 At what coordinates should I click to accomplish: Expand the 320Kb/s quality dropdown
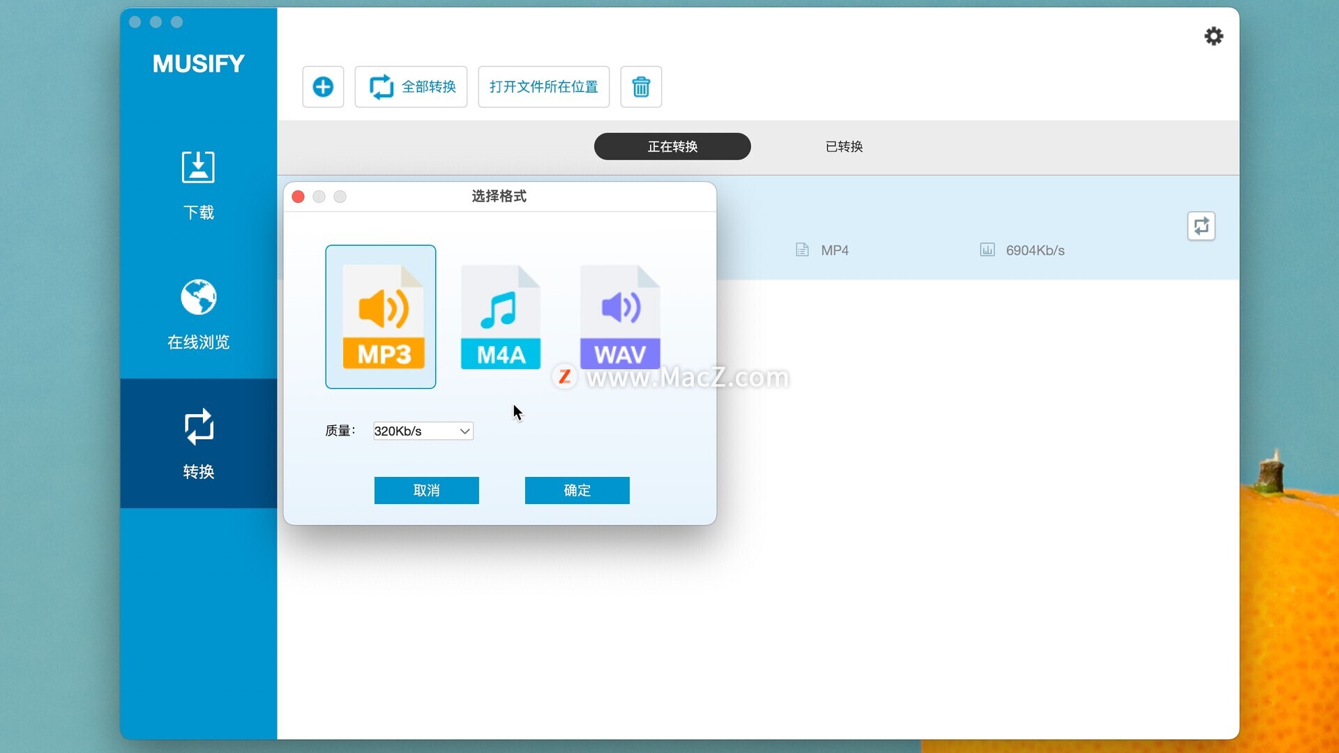click(423, 431)
